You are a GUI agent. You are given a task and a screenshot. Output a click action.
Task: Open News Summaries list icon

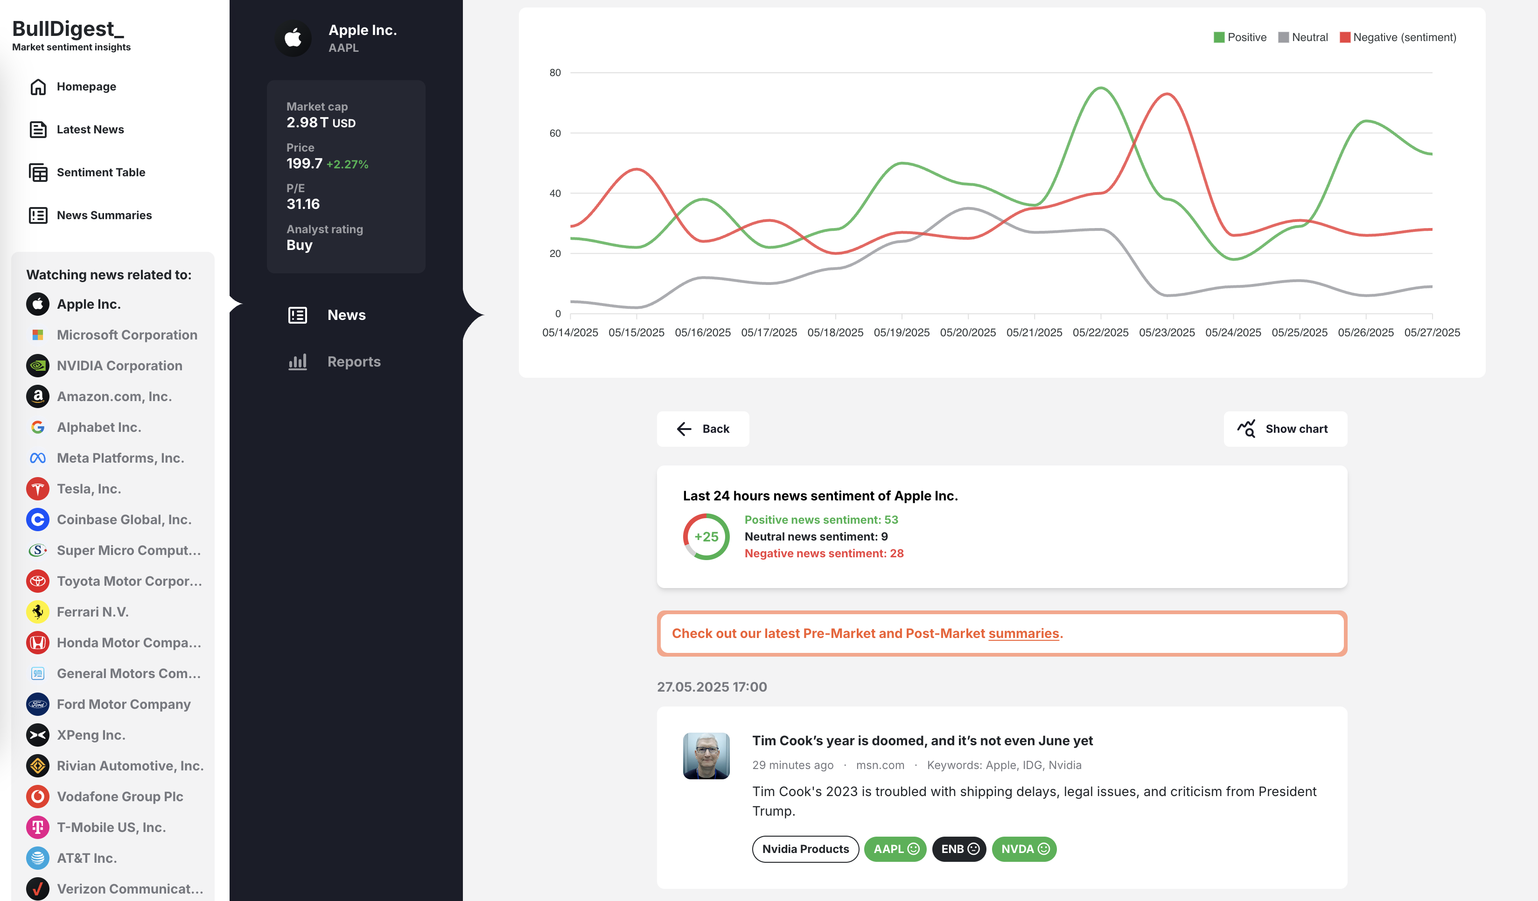(x=38, y=215)
